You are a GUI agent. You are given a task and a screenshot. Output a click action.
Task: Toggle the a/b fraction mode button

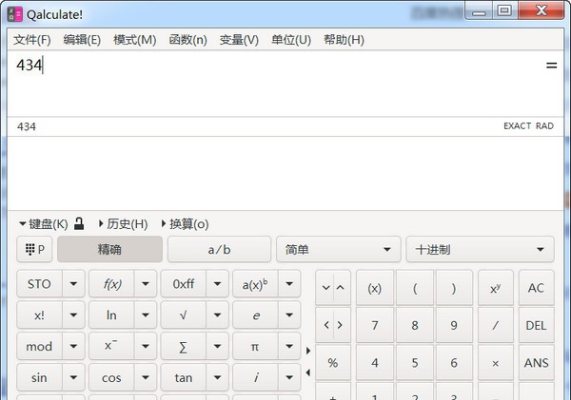(219, 250)
